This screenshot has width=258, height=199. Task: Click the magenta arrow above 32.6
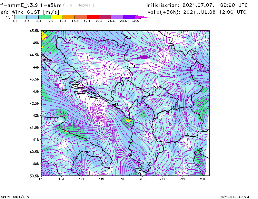141,17
